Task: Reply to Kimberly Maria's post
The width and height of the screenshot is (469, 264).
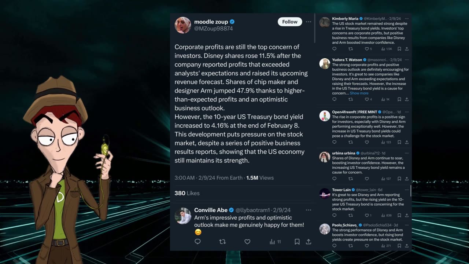Action: 334,49
